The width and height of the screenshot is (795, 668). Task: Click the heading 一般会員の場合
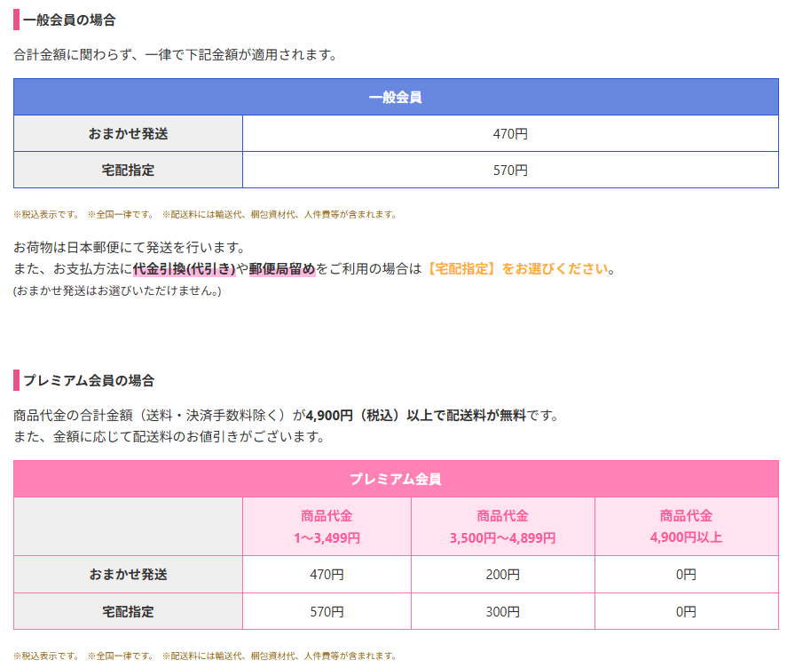point(69,20)
